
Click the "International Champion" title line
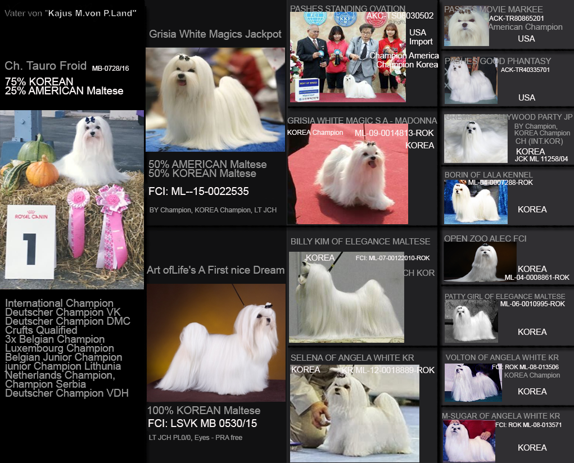[59, 303]
